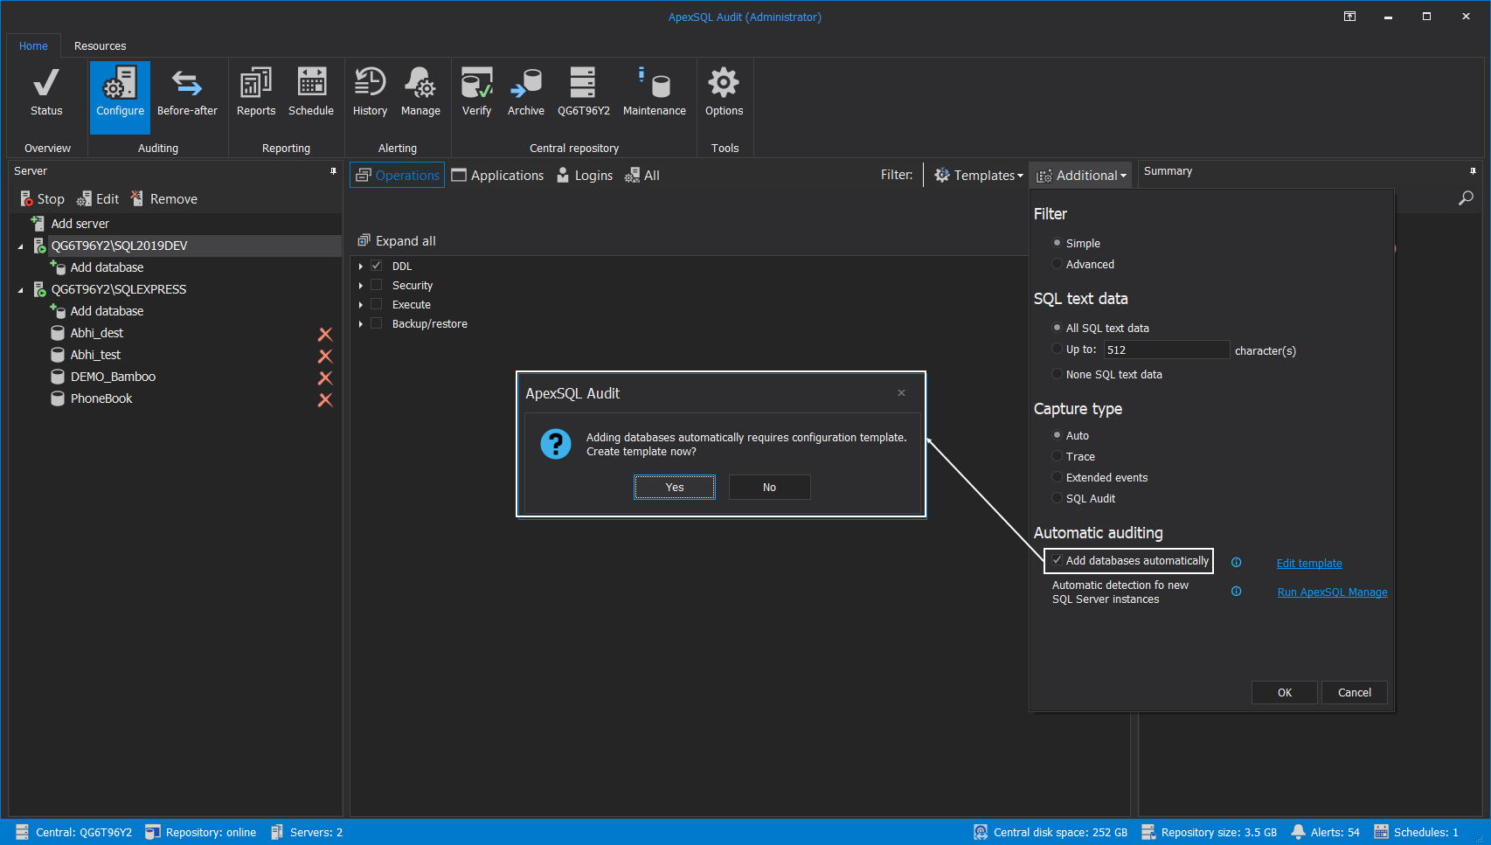Open the Archive repository tool
This screenshot has width=1491, height=845.
click(526, 93)
